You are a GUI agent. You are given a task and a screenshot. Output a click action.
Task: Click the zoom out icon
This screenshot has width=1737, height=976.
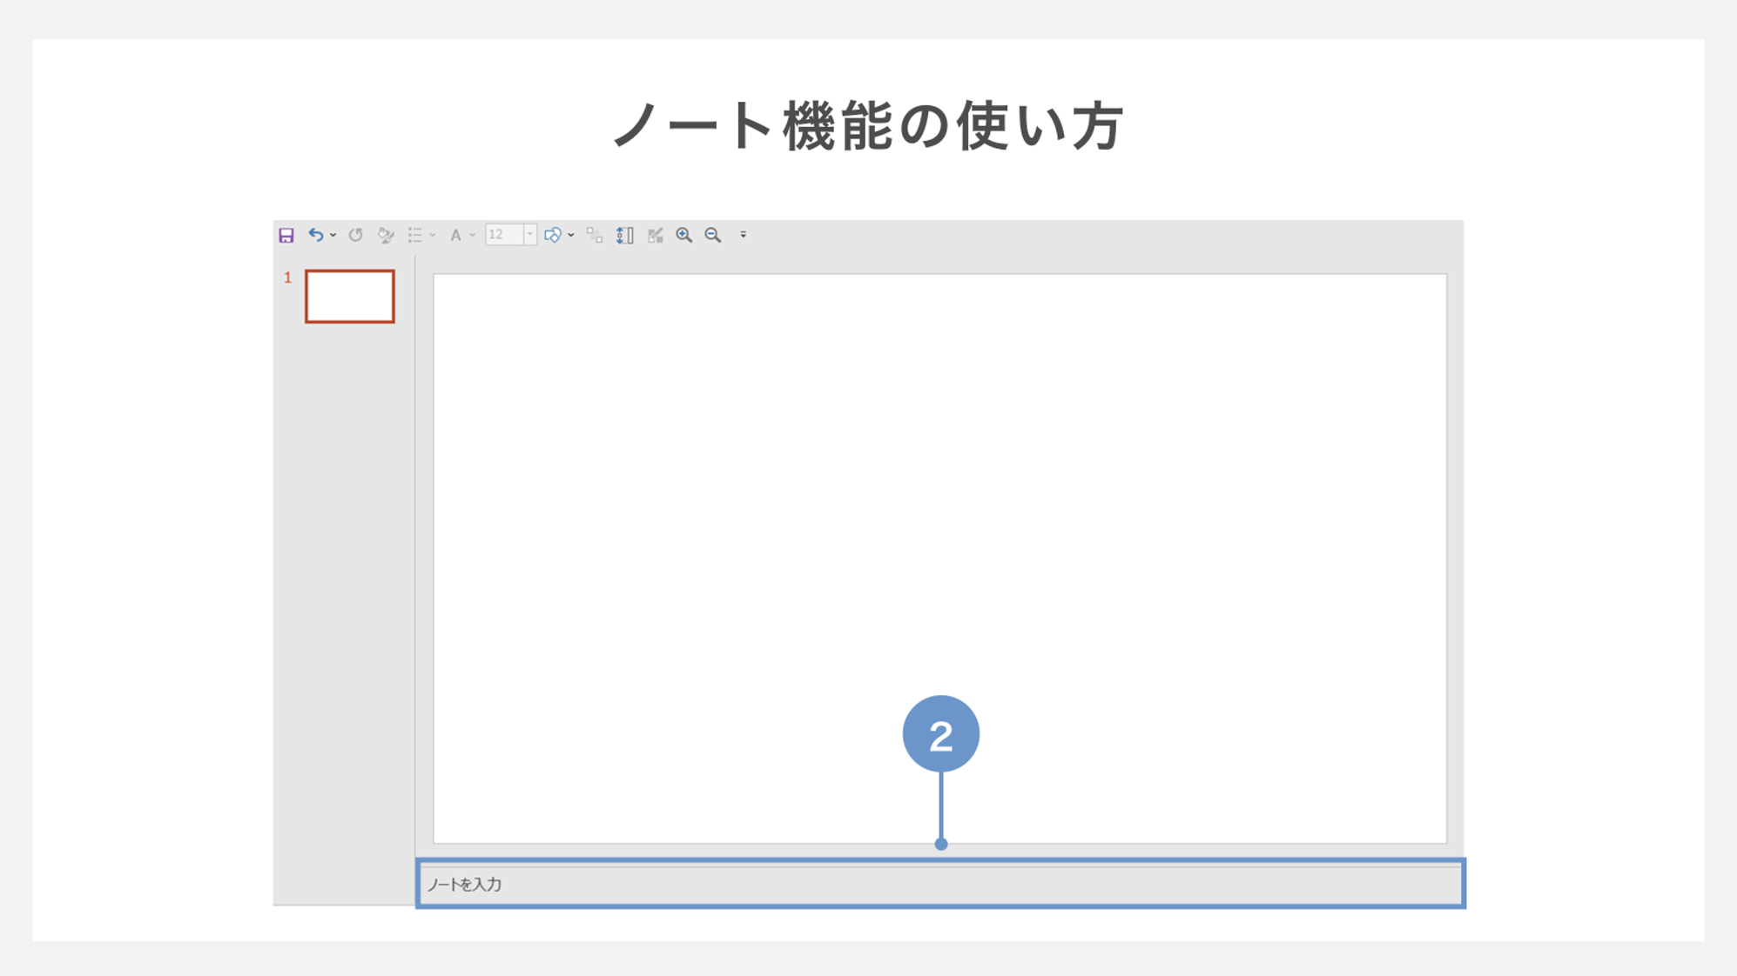pos(712,235)
